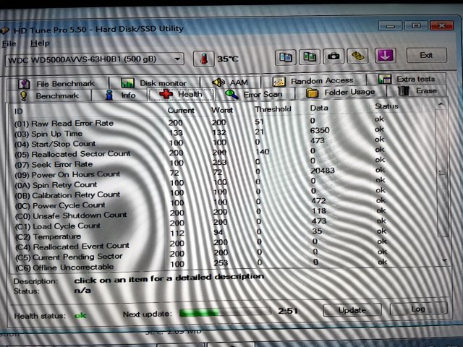Viewport: 463px width, 347px height.
Task: Close the HD Tune Pro window
Action: pyautogui.click(x=442, y=25)
